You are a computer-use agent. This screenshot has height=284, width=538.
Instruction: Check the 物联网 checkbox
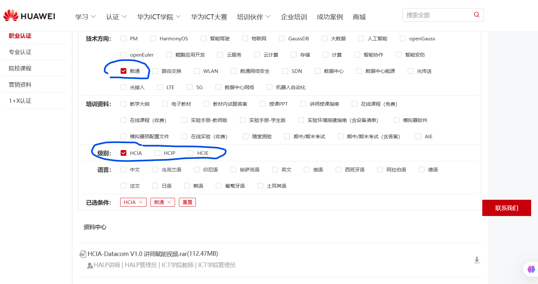(245, 38)
